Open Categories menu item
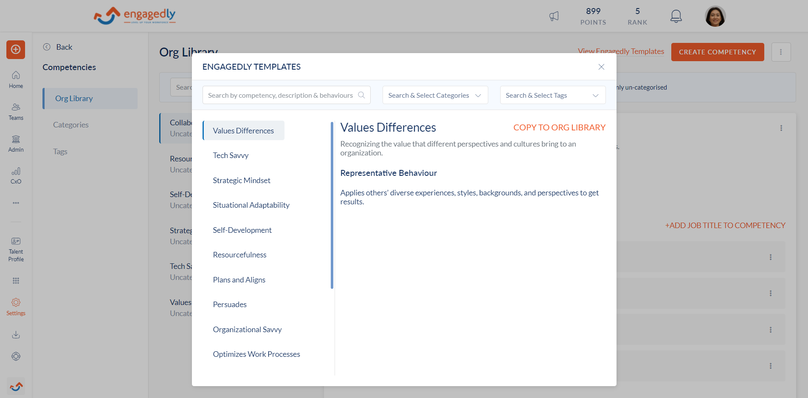 tap(71, 125)
